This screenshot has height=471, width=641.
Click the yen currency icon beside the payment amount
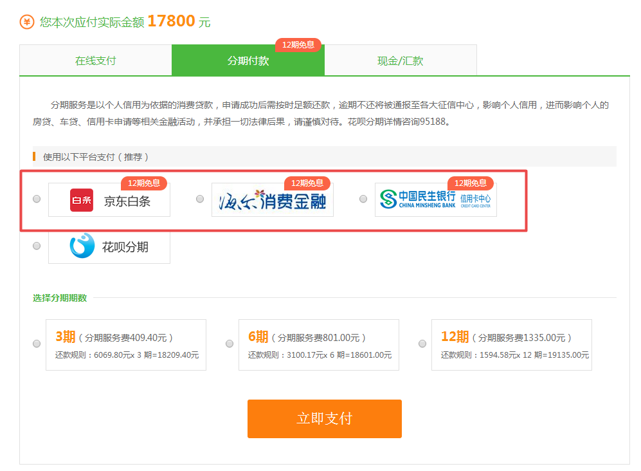[x=27, y=22]
